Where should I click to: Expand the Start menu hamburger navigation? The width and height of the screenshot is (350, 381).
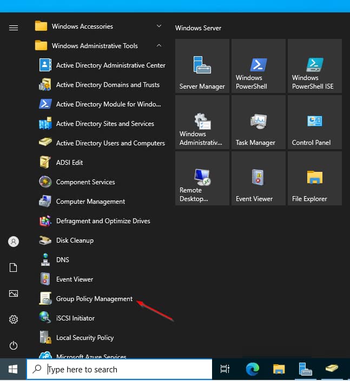pyautogui.click(x=14, y=28)
